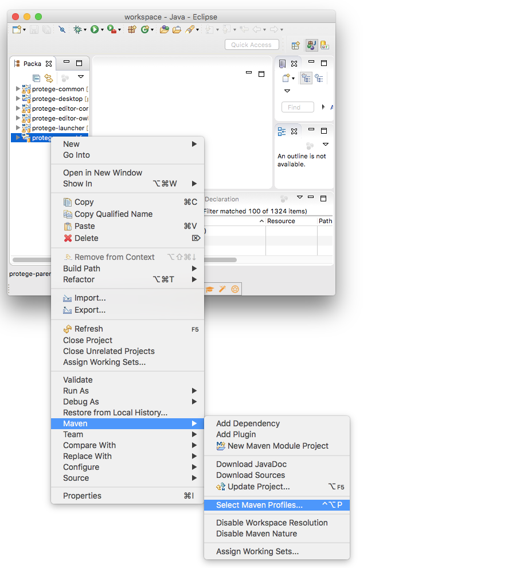
Task: Close the Outline view tab
Action: coord(294,131)
